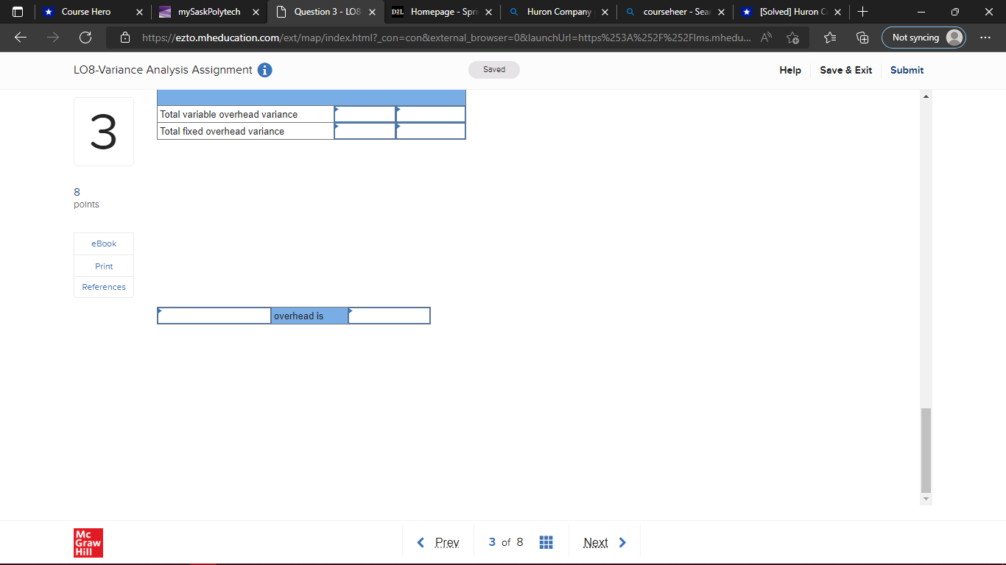Open the References link
1006x565 pixels.
[104, 287]
